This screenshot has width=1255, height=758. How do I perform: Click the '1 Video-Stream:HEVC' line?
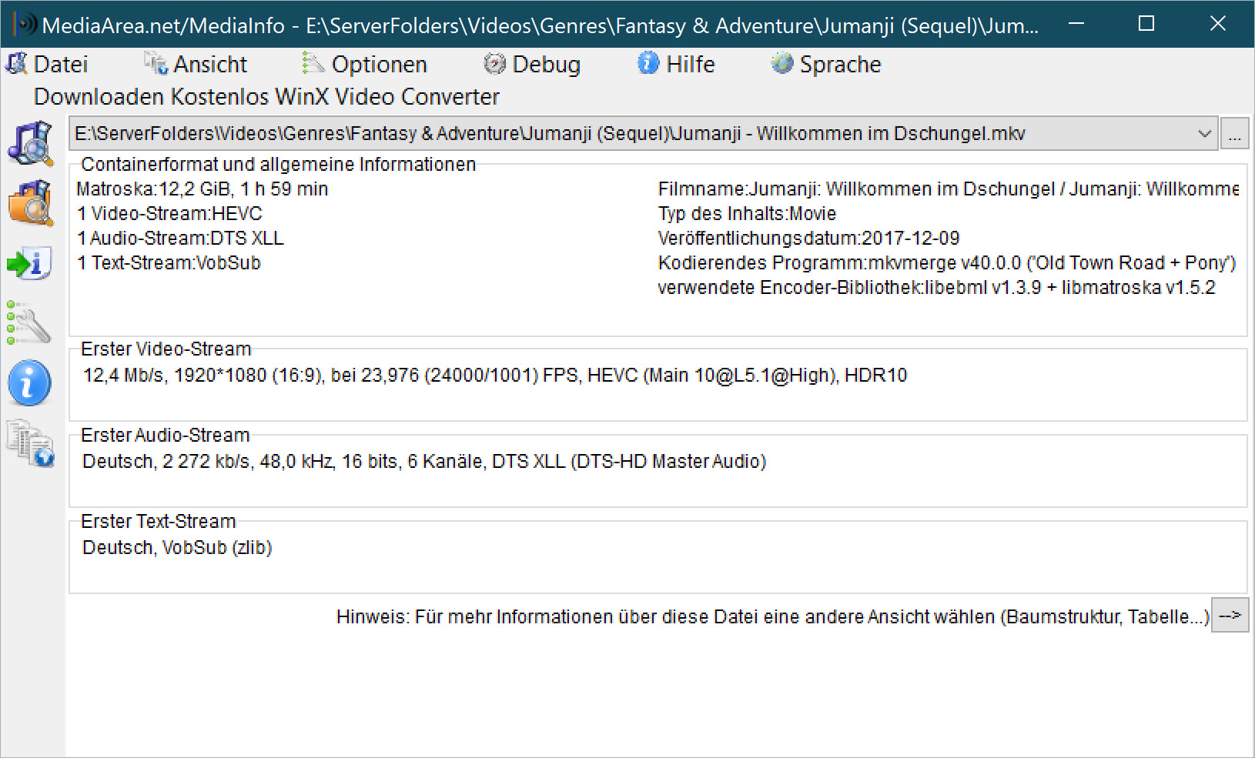[x=169, y=214]
